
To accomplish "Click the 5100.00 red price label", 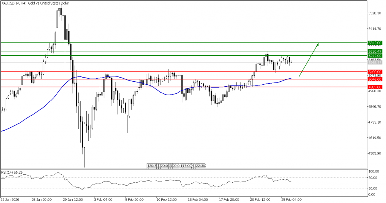I will tap(375, 72).
